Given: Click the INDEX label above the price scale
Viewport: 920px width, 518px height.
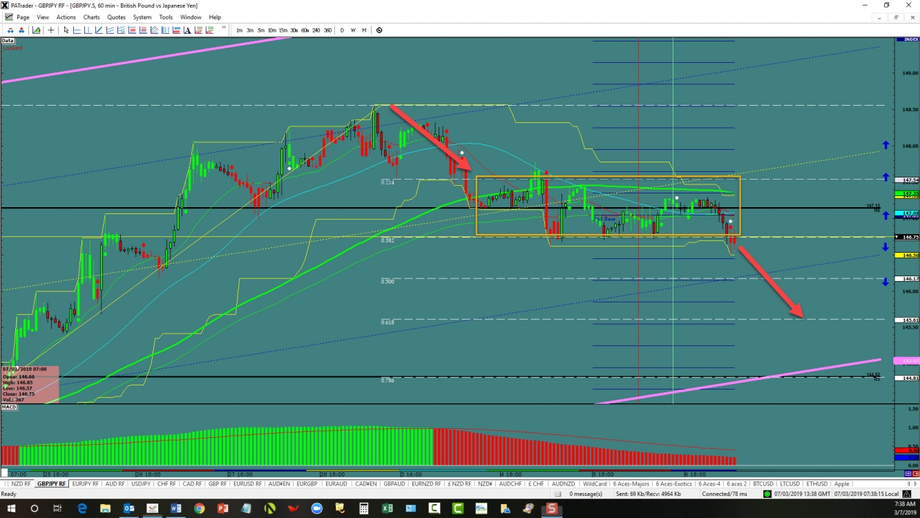Looking at the screenshot, I should click(906, 39).
